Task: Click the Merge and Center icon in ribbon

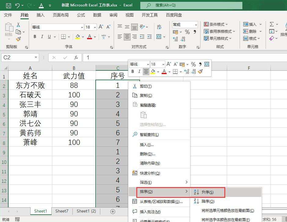Action: pyautogui.click(x=159, y=37)
